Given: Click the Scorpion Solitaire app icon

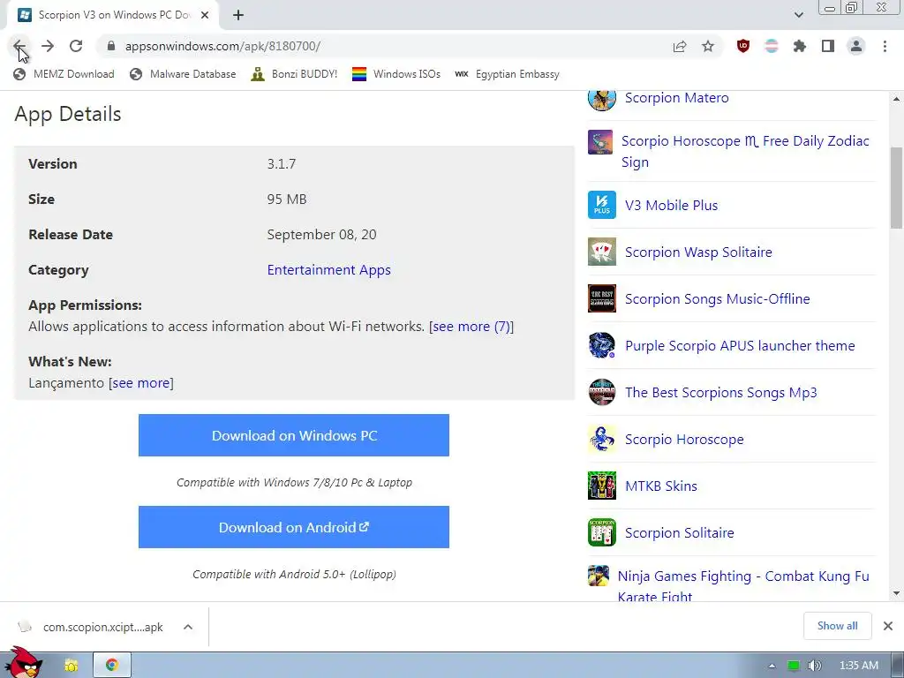Looking at the screenshot, I should (x=602, y=532).
